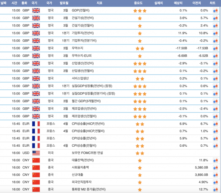Open 제조업생산(전월비) indicator link
Screen dimensions: 221x193
click(84, 116)
